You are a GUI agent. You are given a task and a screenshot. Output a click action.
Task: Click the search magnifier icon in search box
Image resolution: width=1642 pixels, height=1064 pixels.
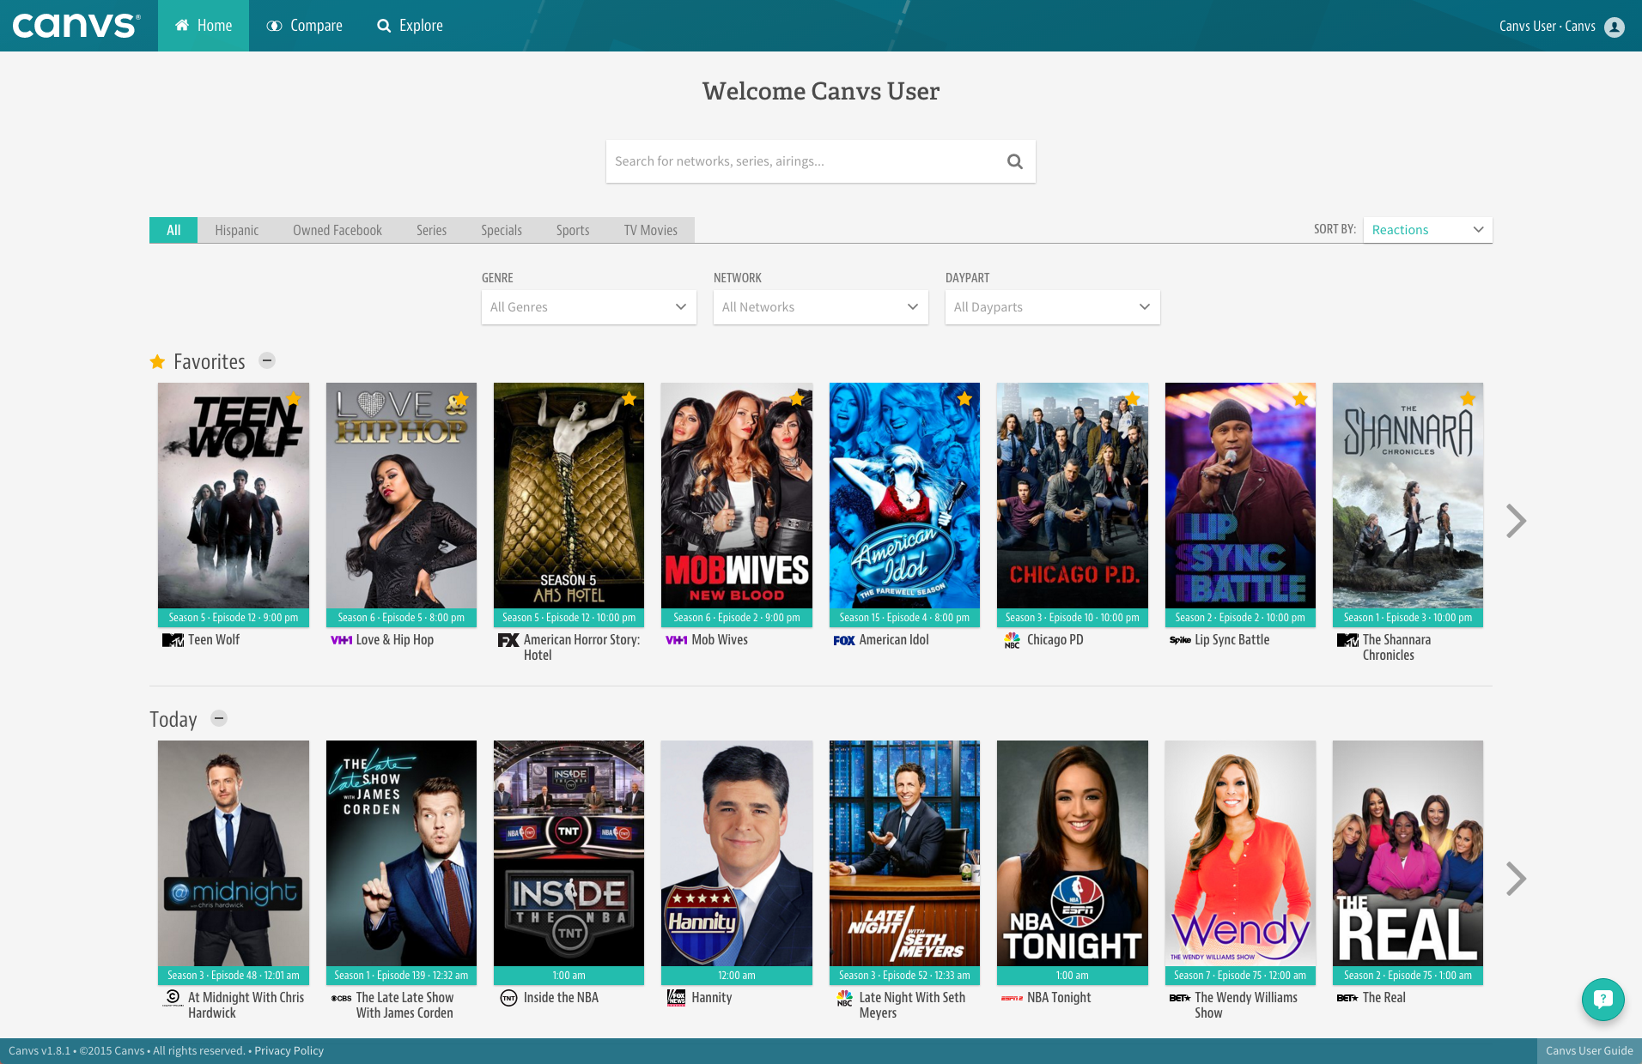click(1014, 161)
